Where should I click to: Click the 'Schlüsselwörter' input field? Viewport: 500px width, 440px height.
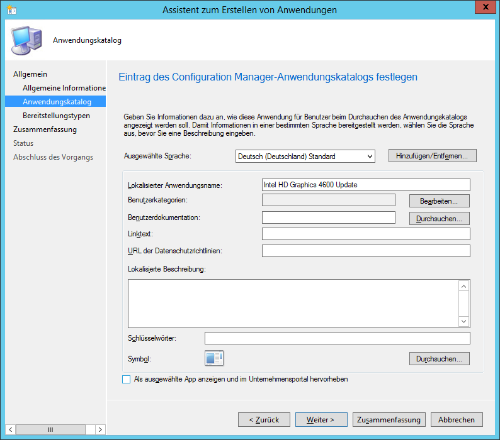tap(337, 339)
